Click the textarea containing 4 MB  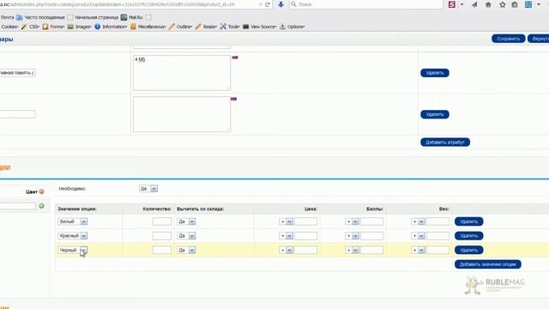[182, 73]
